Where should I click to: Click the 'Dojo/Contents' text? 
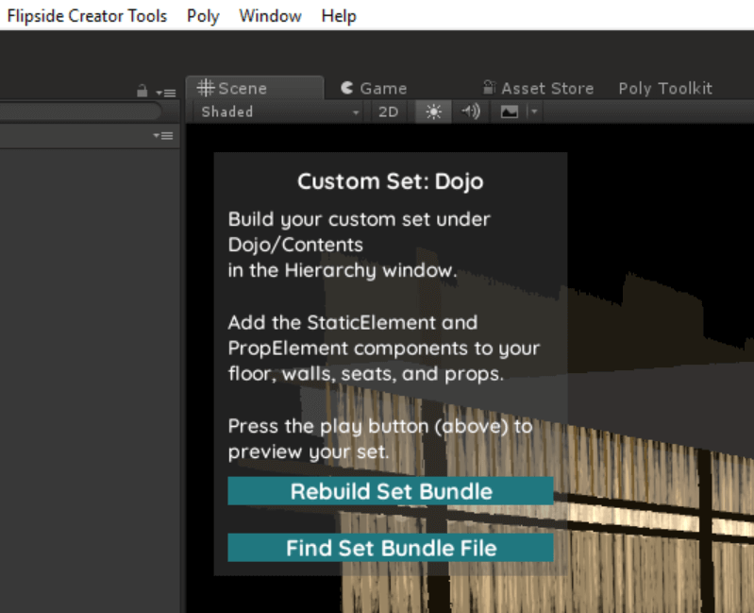[x=295, y=245]
